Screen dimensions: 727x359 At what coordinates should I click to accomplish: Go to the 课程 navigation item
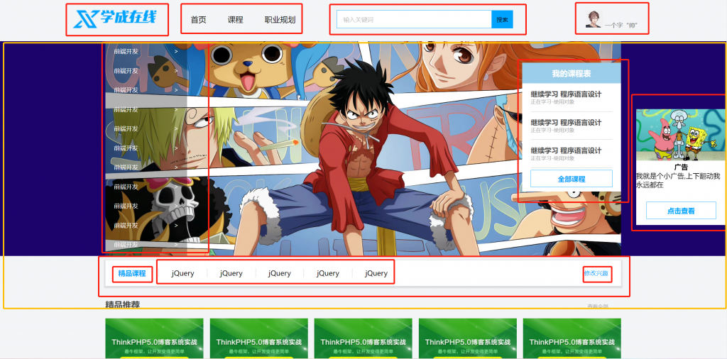pos(236,20)
